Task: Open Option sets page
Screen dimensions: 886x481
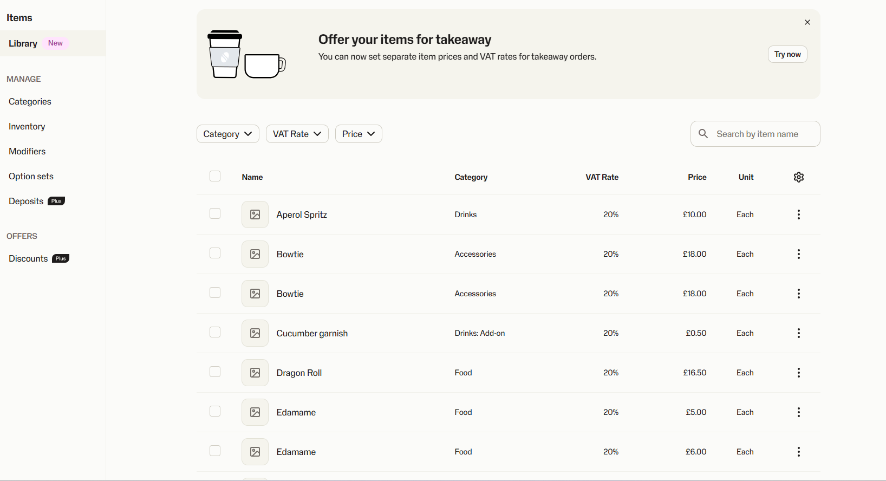Action: (x=31, y=177)
